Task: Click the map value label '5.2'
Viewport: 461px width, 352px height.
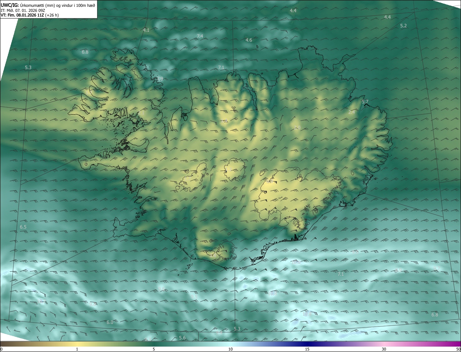Action: (x=403, y=26)
